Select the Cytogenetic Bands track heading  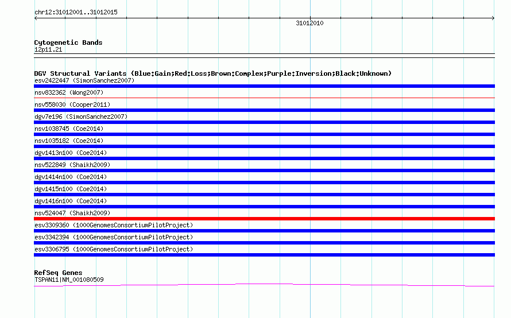coord(68,42)
